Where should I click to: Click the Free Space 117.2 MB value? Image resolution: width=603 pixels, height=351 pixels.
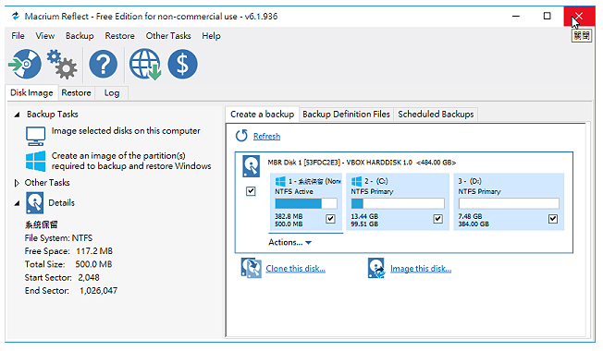[94, 251]
